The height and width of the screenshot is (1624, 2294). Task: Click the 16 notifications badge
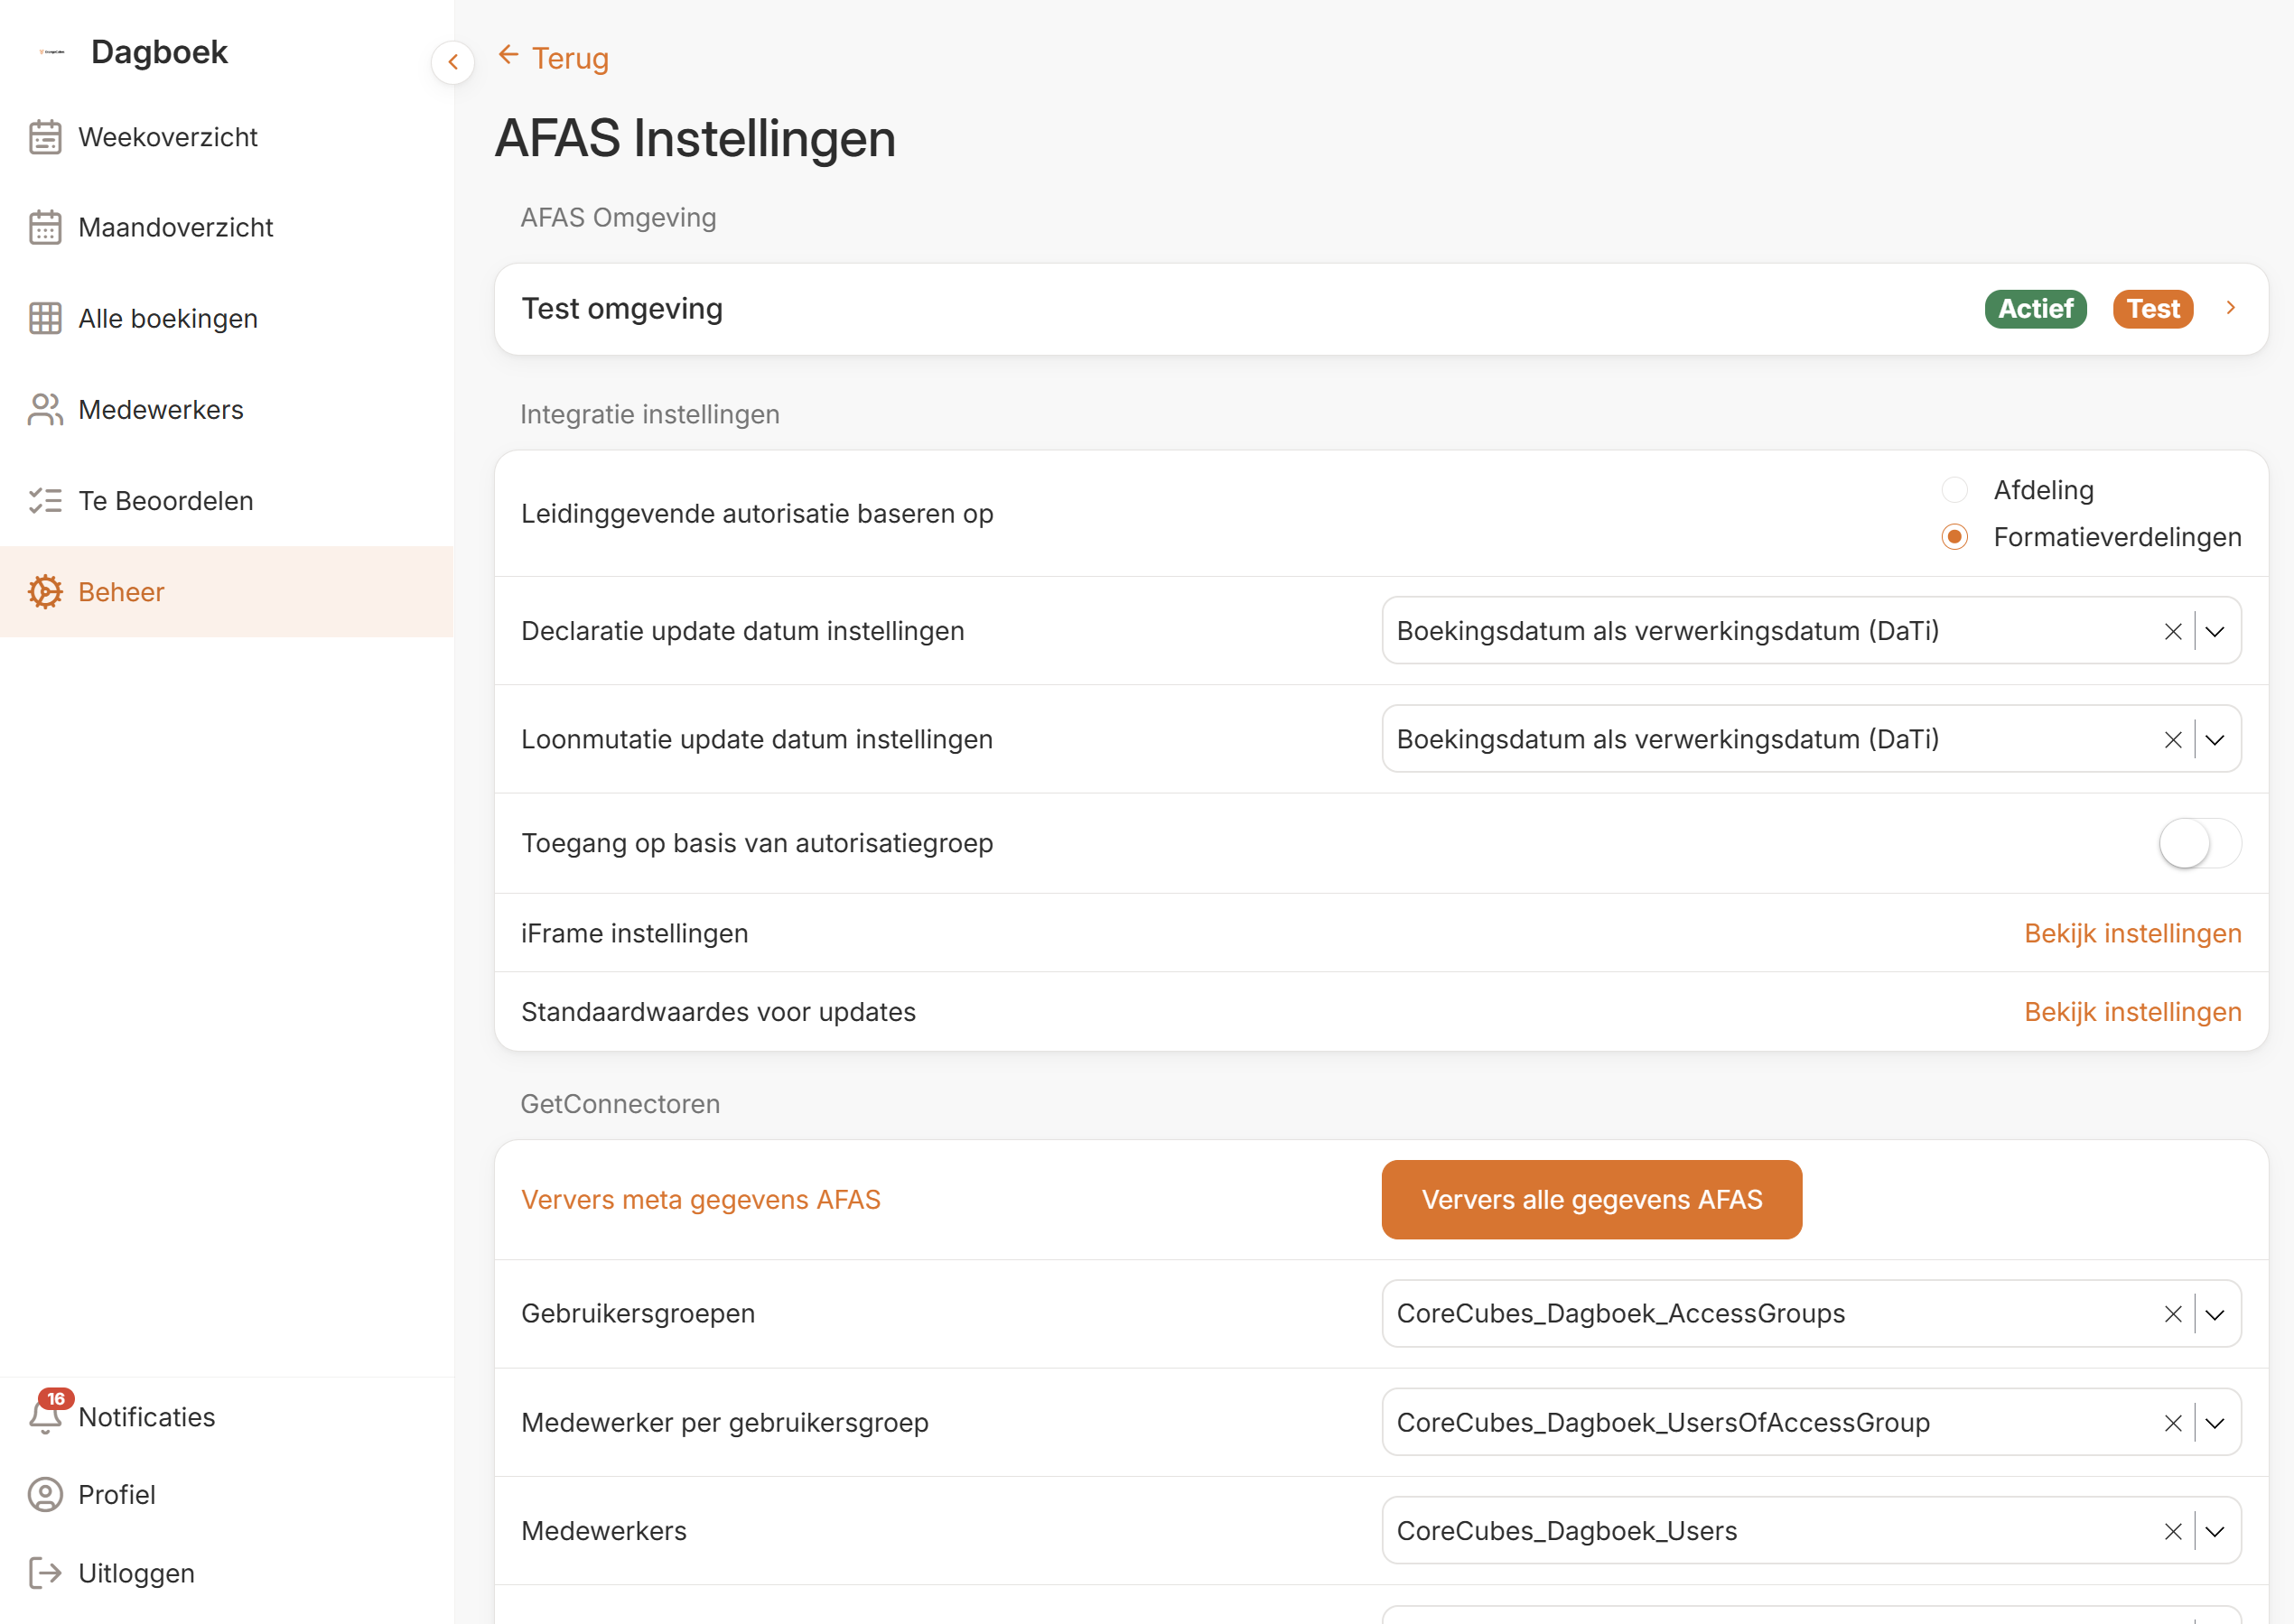tap(56, 1399)
